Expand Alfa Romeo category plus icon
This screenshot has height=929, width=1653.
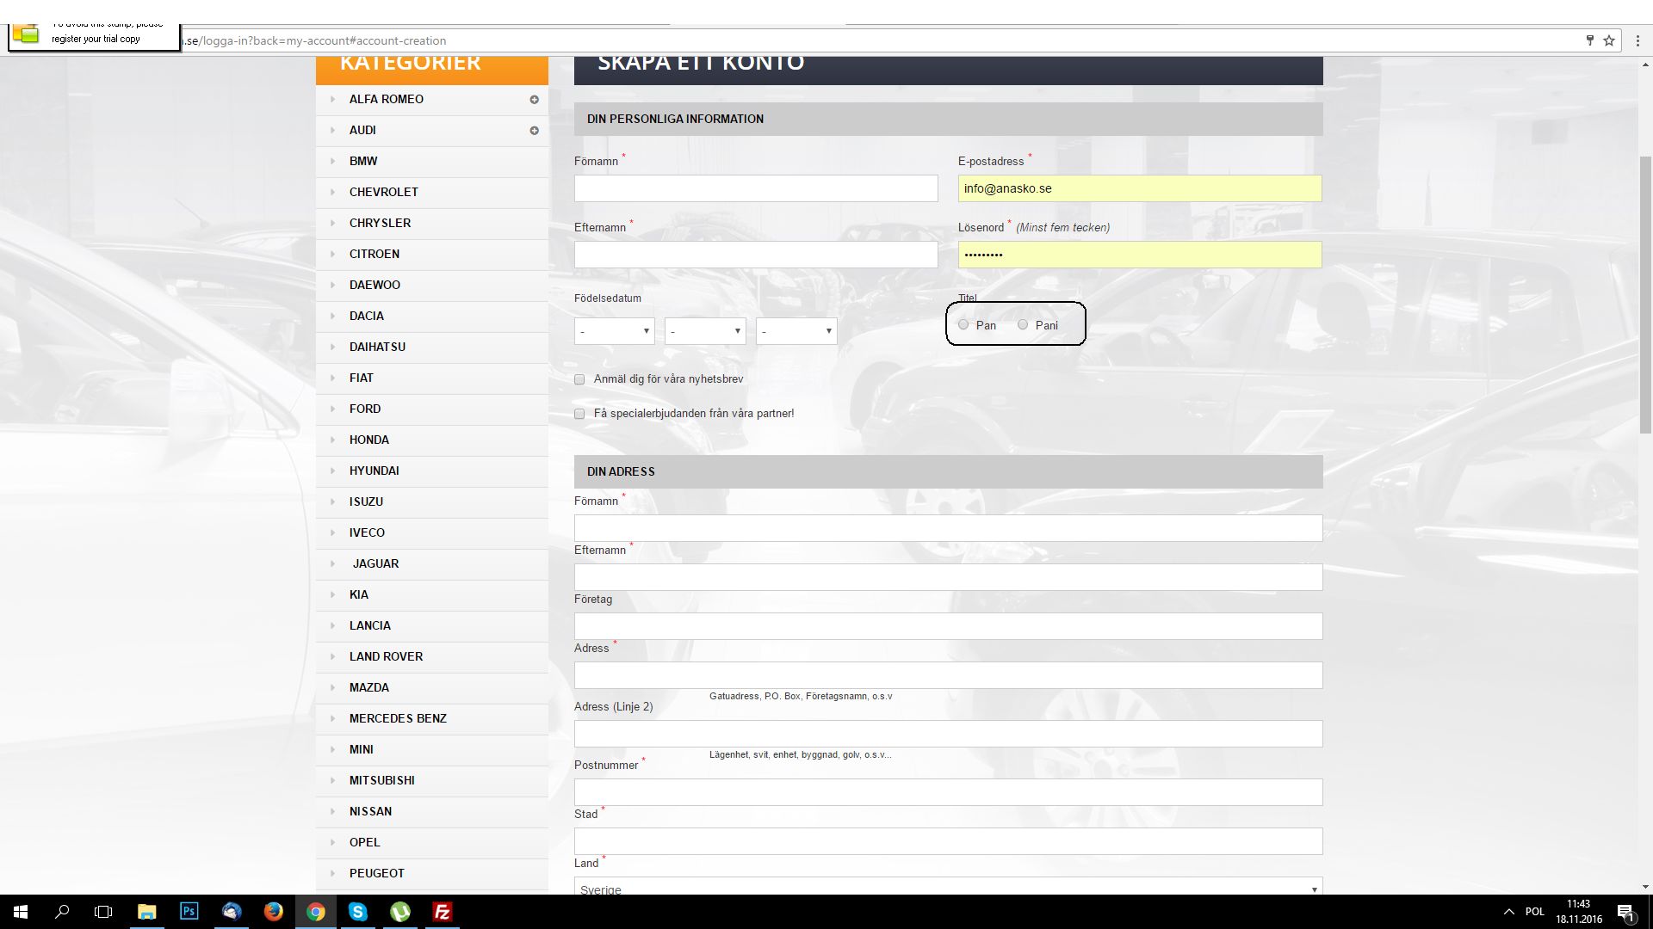tap(534, 100)
